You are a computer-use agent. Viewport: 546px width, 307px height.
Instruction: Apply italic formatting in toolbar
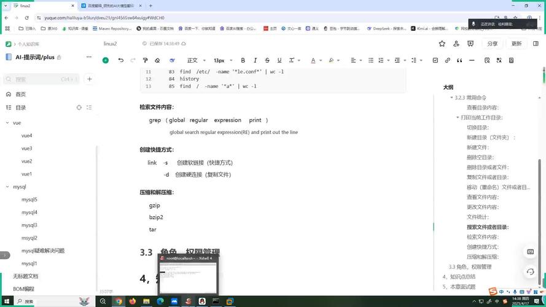pyautogui.click(x=255, y=60)
